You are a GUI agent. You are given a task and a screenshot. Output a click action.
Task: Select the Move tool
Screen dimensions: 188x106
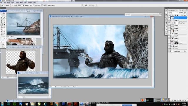[x=4, y=13]
